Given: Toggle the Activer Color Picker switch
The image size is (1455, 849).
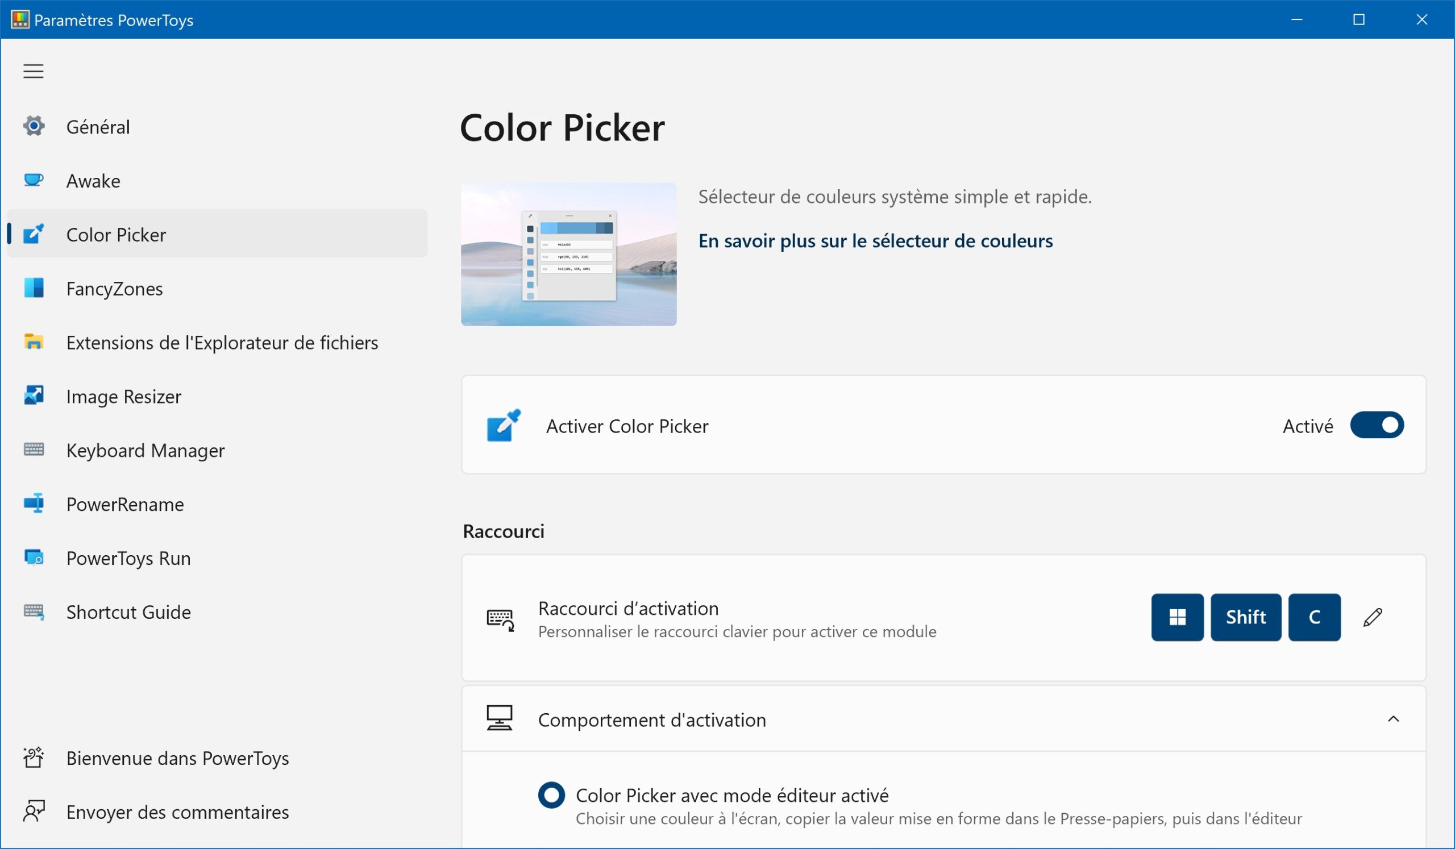Looking at the screenshot, I should [1377, 426].
